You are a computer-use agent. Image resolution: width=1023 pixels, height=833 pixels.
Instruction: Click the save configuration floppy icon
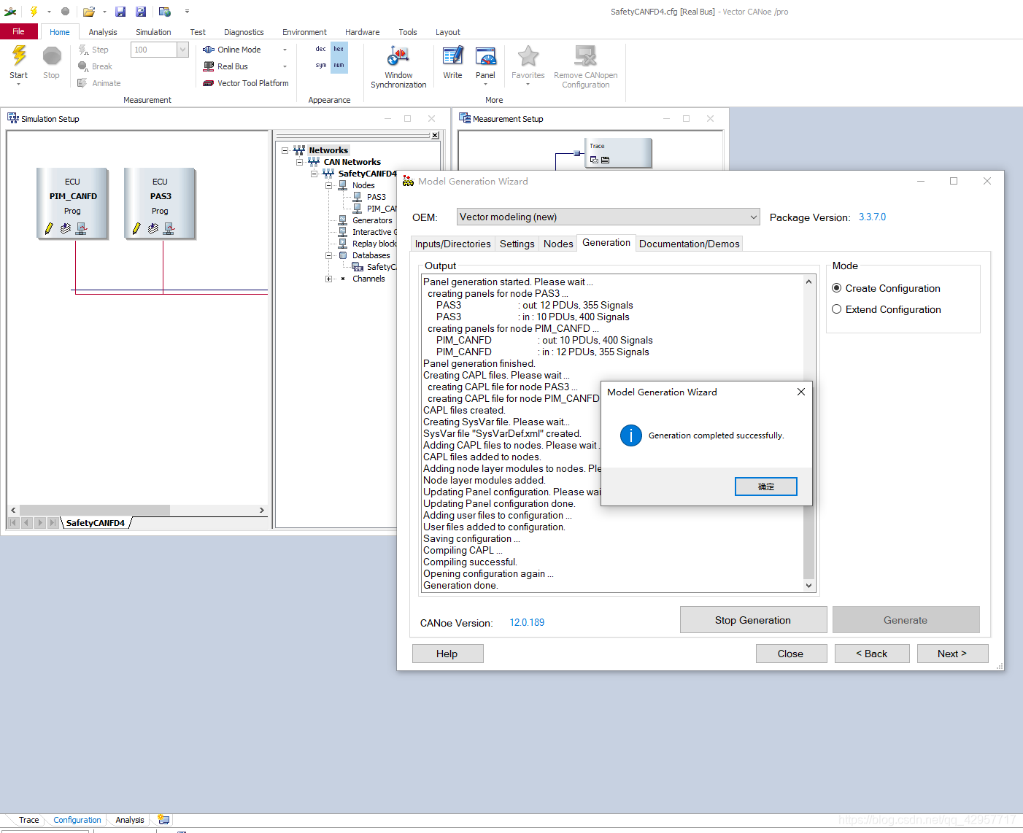pyautogui.click(x=120, y=12)
